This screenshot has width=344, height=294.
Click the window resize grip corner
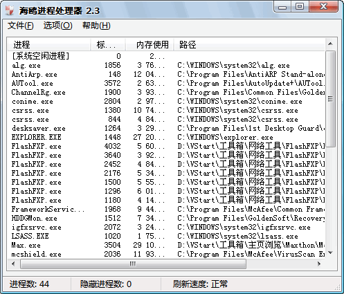(338, 287)
